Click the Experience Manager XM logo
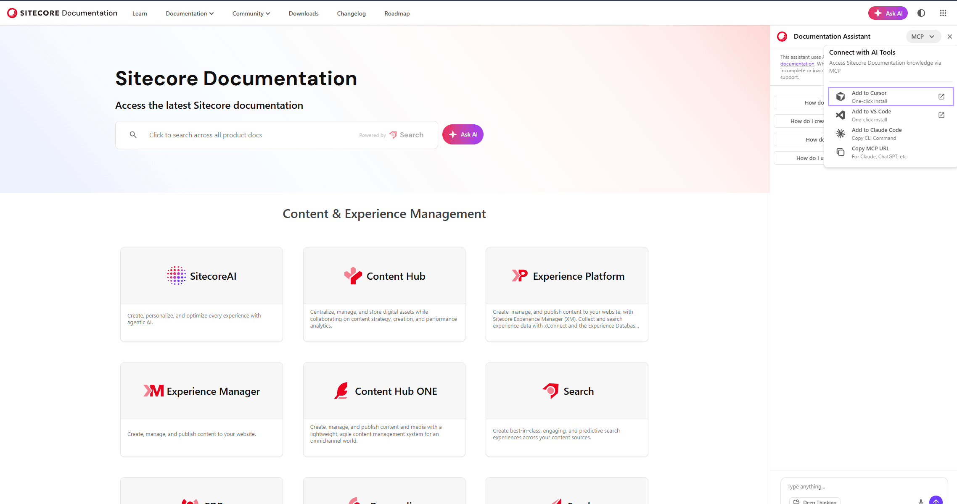The width and height of the screenshot is (957, 504). pyautogui.click(x=153, y=391)
